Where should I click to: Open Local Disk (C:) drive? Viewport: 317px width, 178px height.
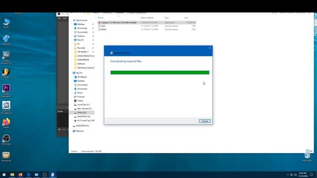tap(83, 104)
